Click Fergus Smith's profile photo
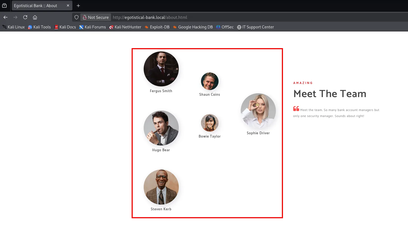408x227 pixels. [161, 69]
